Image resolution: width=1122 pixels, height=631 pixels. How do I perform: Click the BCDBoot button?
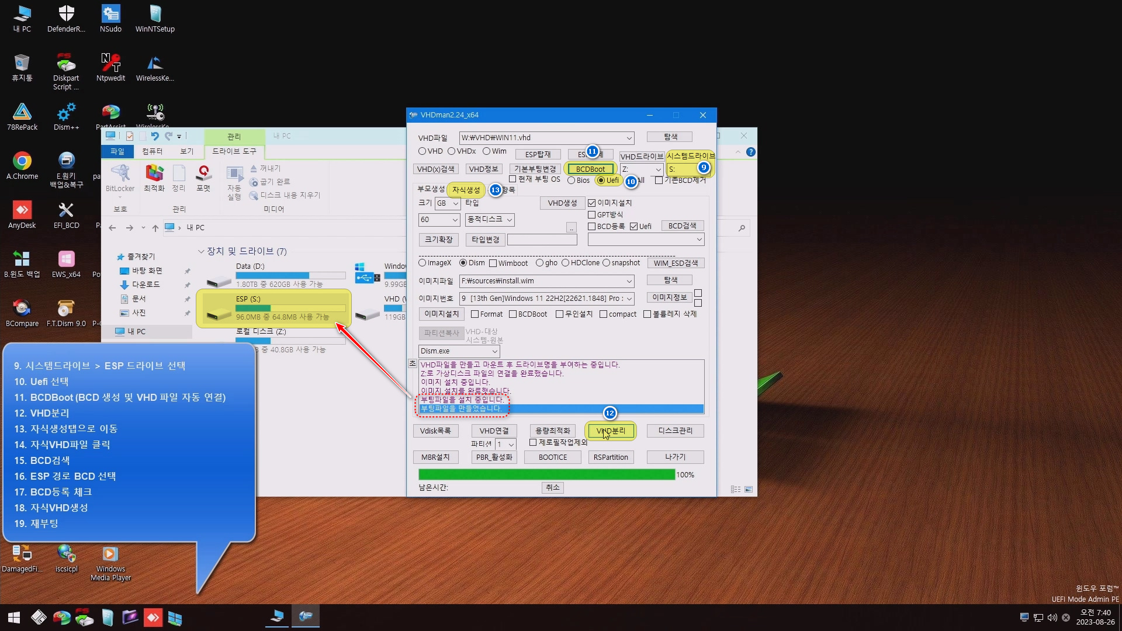point(590,169)
